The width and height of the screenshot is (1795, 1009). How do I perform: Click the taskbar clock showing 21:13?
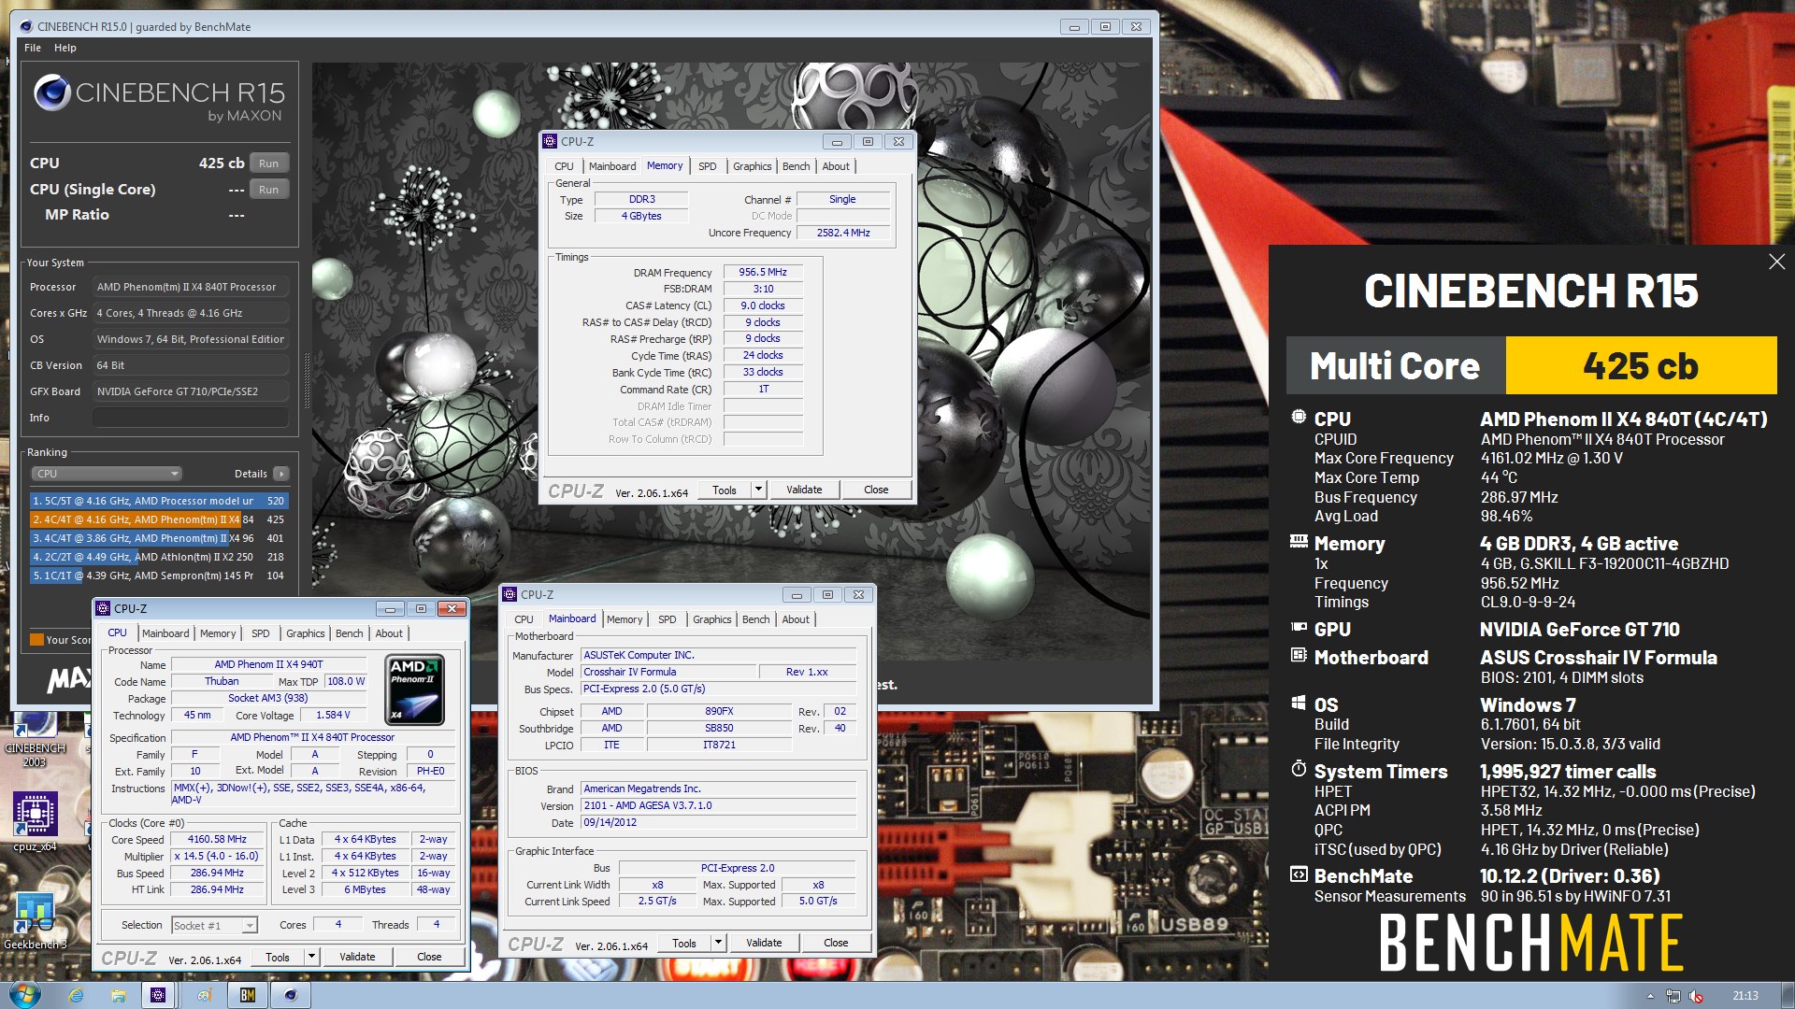(1745, 996)
